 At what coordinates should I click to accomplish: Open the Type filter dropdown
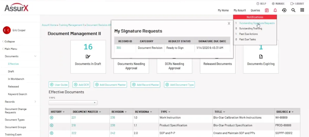click(73, 103)
